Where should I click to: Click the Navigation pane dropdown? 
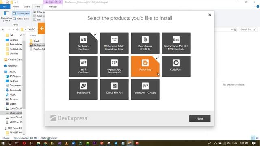[x=6, y=16]
